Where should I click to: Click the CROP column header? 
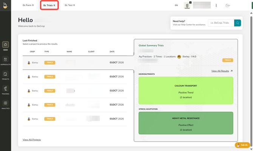tap(32, 52)
